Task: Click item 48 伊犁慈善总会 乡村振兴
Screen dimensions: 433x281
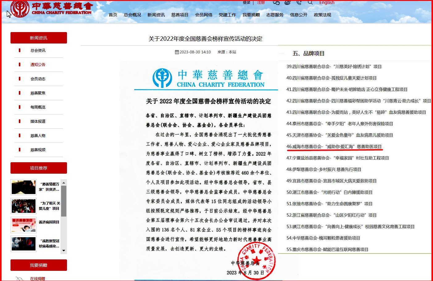Action: [324, 169]
